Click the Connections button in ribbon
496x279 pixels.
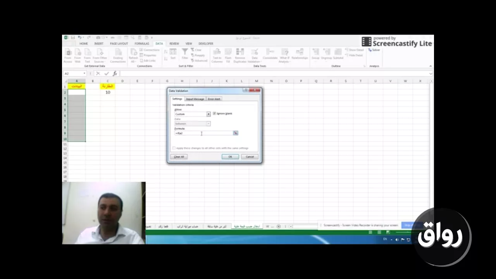point(149,50)
